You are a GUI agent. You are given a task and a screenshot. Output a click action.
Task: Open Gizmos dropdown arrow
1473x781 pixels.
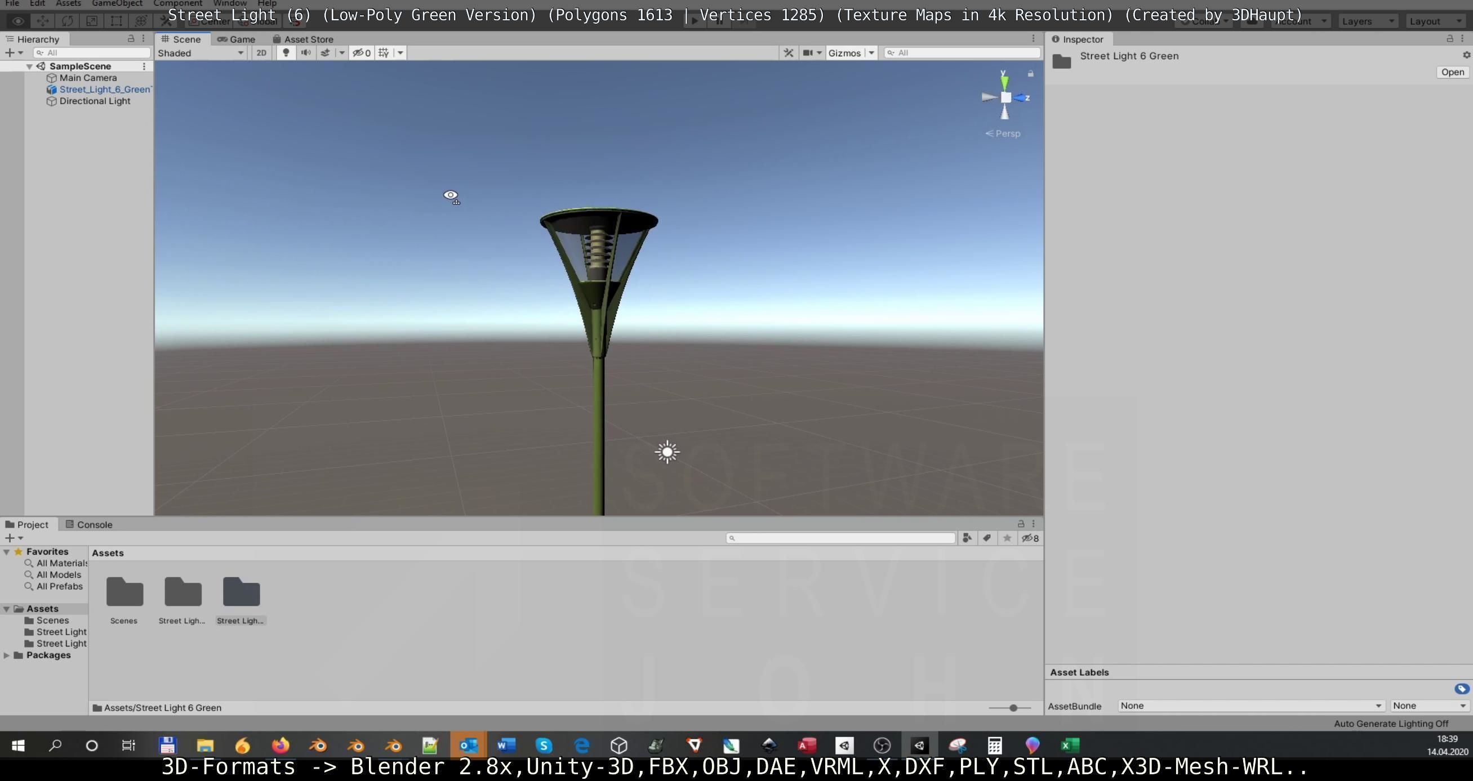[x=871, y=52]
